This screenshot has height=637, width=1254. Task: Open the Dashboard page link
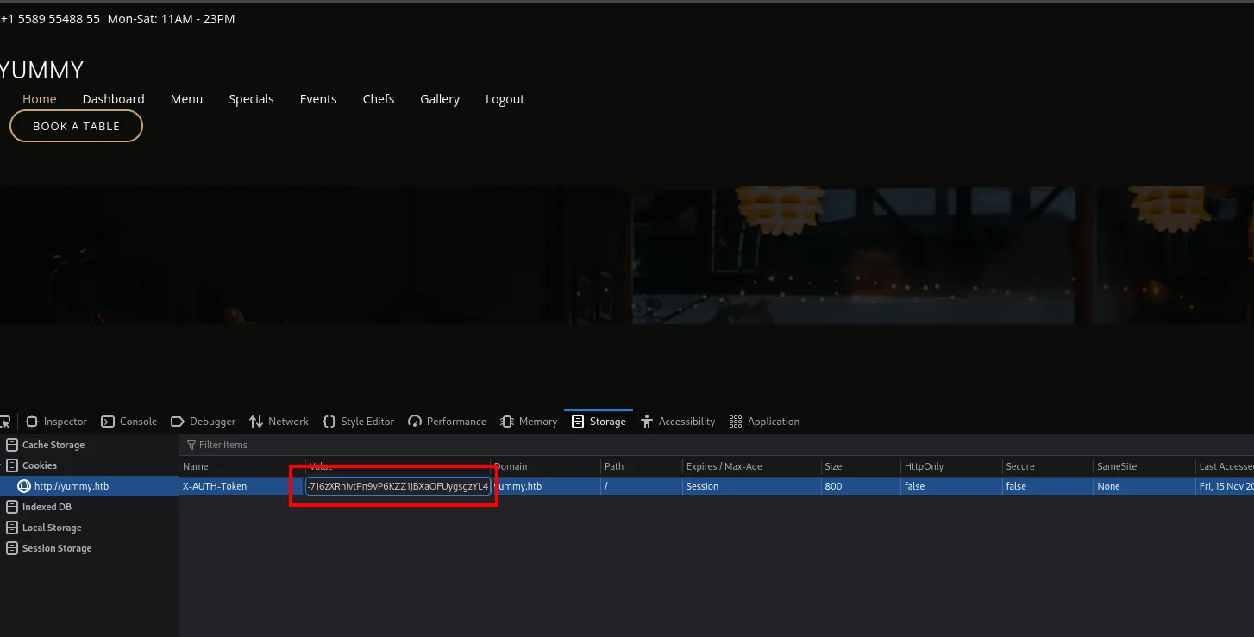[x=114, y=99]
